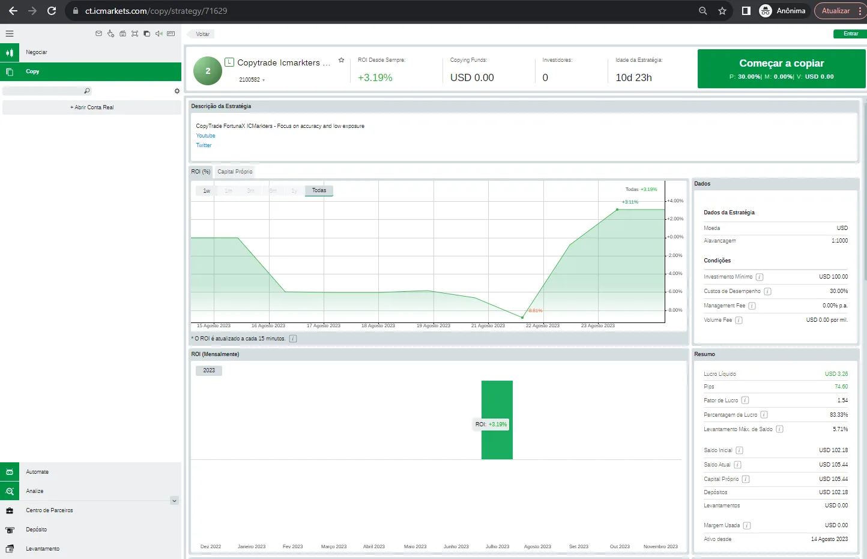
Task: Focus the sidebar search field
Action: pyautogui.click(x=47, y=91)
